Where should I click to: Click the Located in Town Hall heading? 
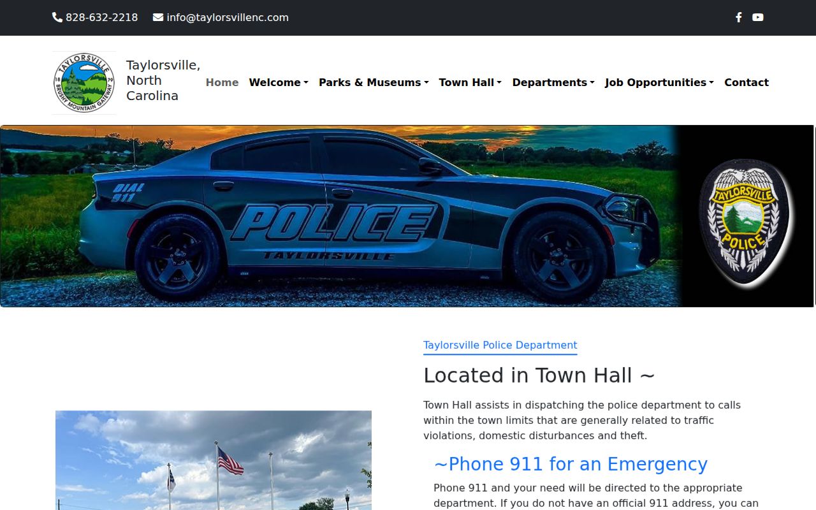[x=539, y=375]
